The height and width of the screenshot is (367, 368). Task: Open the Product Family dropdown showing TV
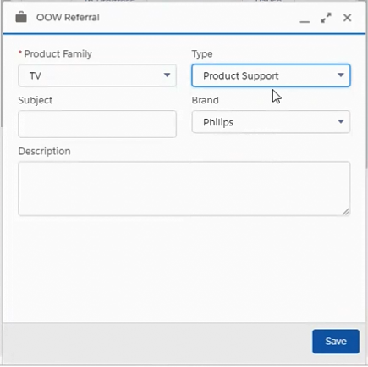tap(97, 75)
